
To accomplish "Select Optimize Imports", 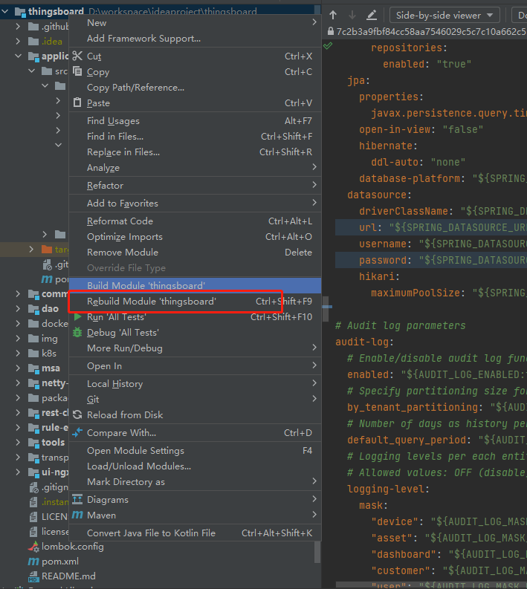I will point(195,237).
